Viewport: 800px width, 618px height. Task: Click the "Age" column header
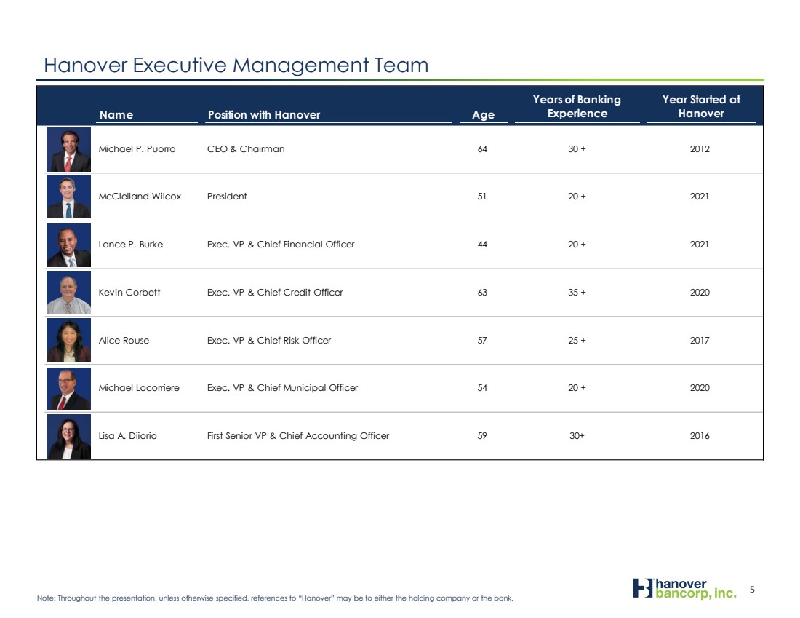point(483,115)
